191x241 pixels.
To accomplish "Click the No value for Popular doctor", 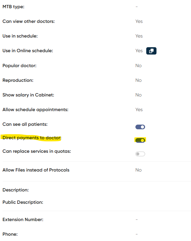I will click(x=138, y=66).
